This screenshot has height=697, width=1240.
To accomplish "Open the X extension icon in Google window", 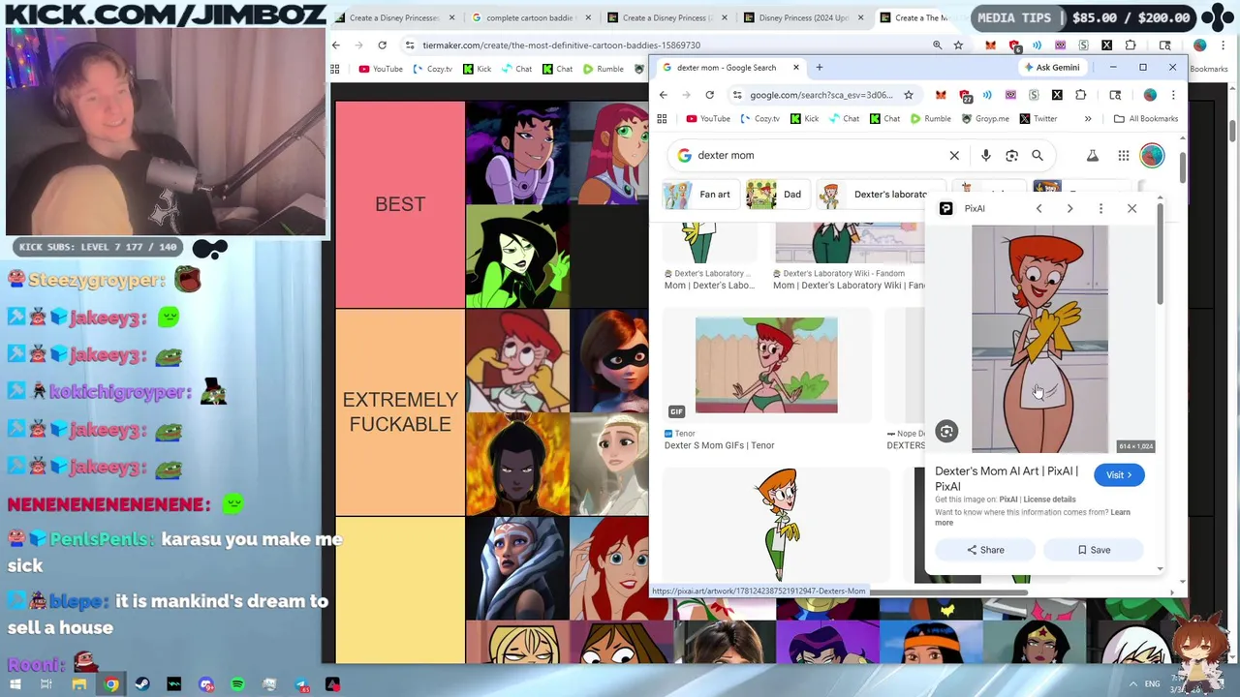I will click(x=1057, y=95).
